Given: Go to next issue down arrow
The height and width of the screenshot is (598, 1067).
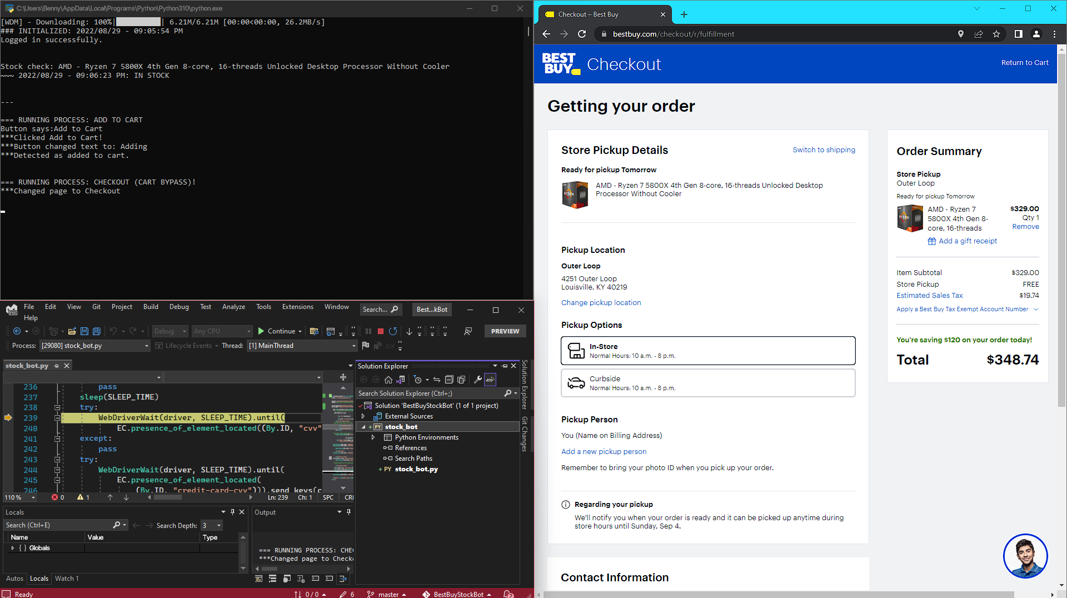Looking at the screenshot, I should tap(126, 497).
